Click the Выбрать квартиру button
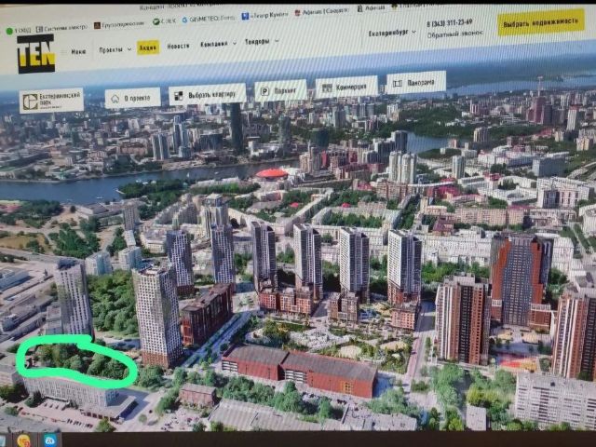 click(x=207, y=95)
